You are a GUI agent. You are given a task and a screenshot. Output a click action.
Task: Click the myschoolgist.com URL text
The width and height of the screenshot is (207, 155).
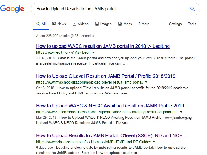coord(90,82)
